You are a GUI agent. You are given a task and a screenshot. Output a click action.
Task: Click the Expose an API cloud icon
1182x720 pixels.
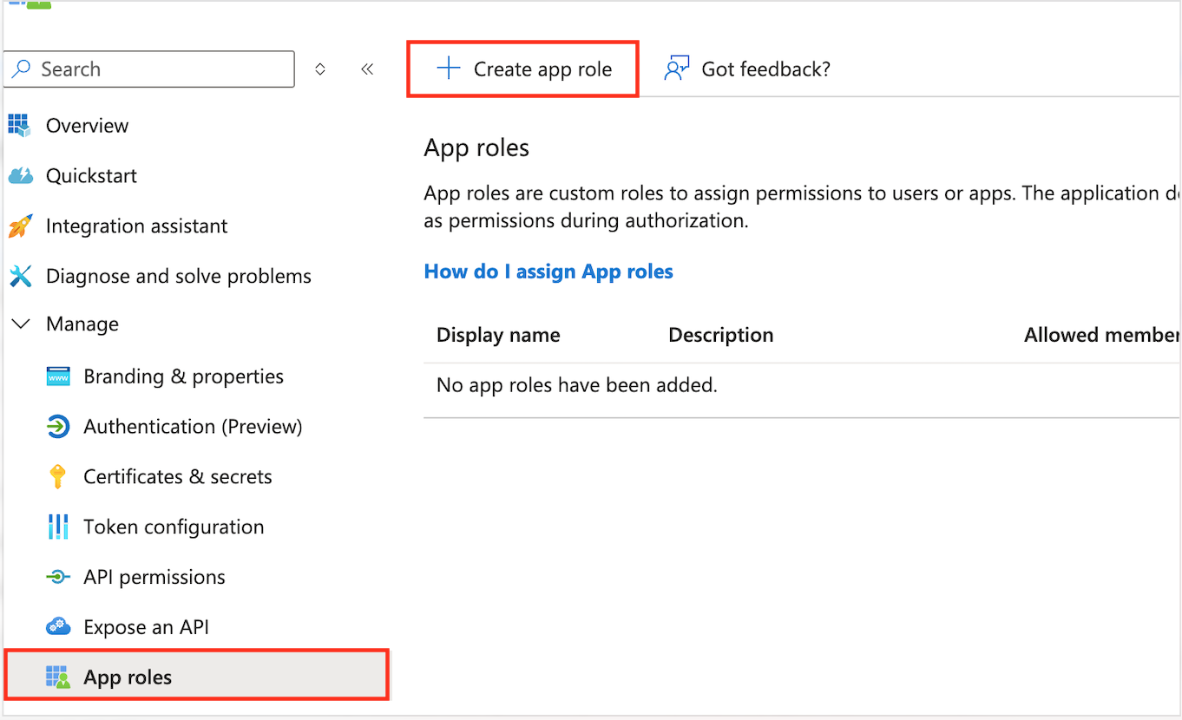click(58, 627)
